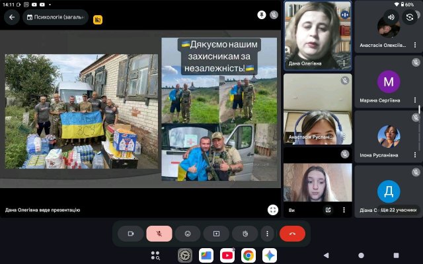Tap the Анастасія Олексіївна name label
The image size is (423, 264).
click(x=383, y=46)
